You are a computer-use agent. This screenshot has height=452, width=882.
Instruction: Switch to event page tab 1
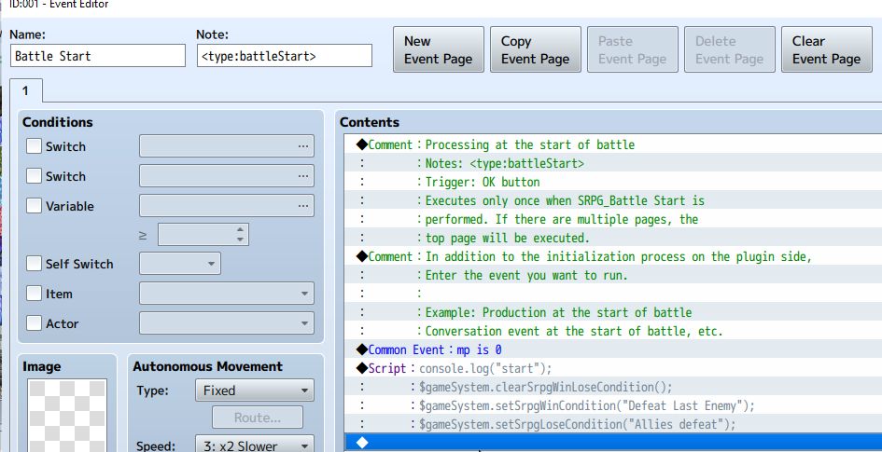pos(26,91)
